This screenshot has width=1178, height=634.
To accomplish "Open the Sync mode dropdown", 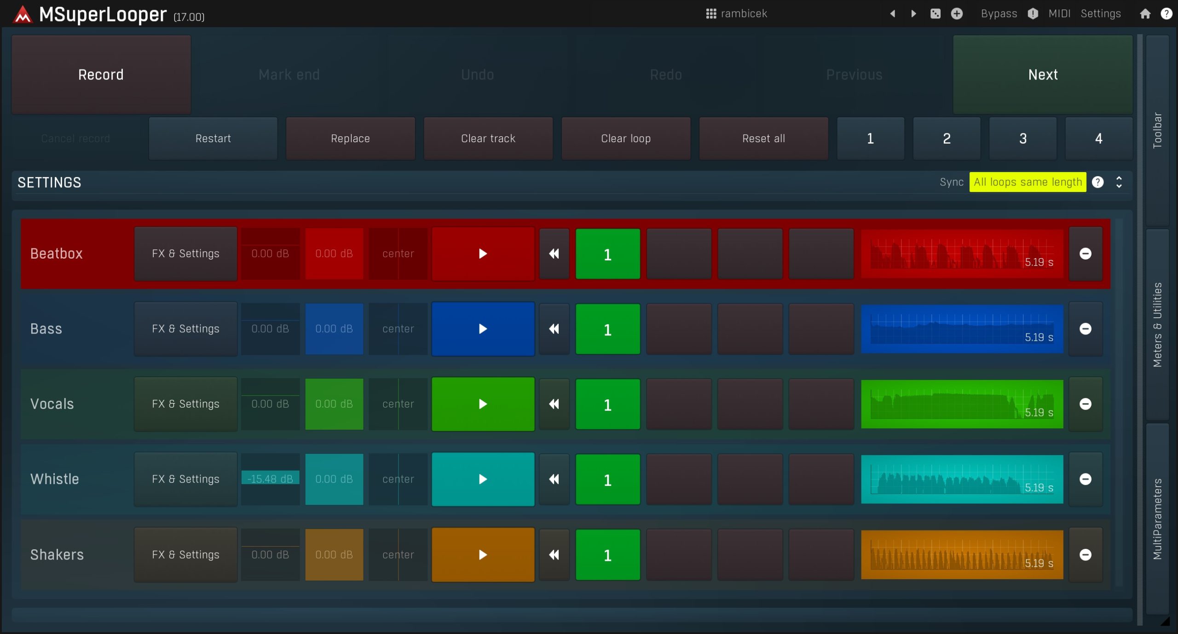I will point(1027,182).
